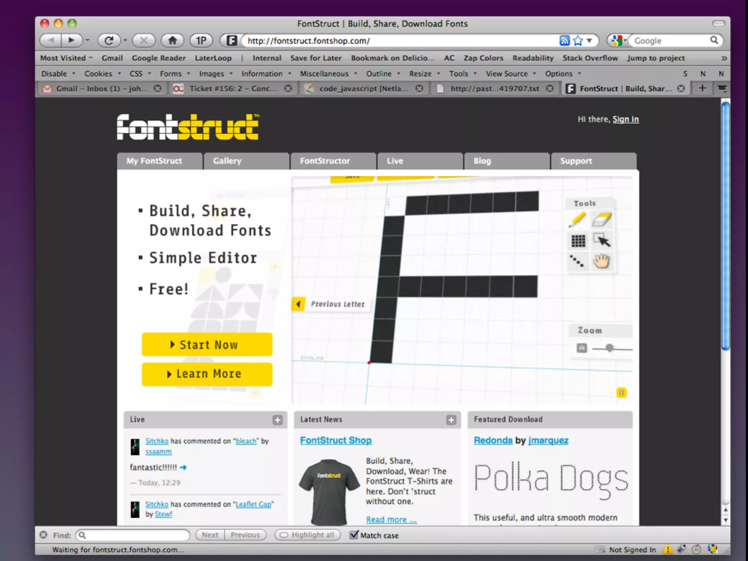Click the yellow Start Now button
The height and width of the screenshot is (561, 748).
[207, 344]
